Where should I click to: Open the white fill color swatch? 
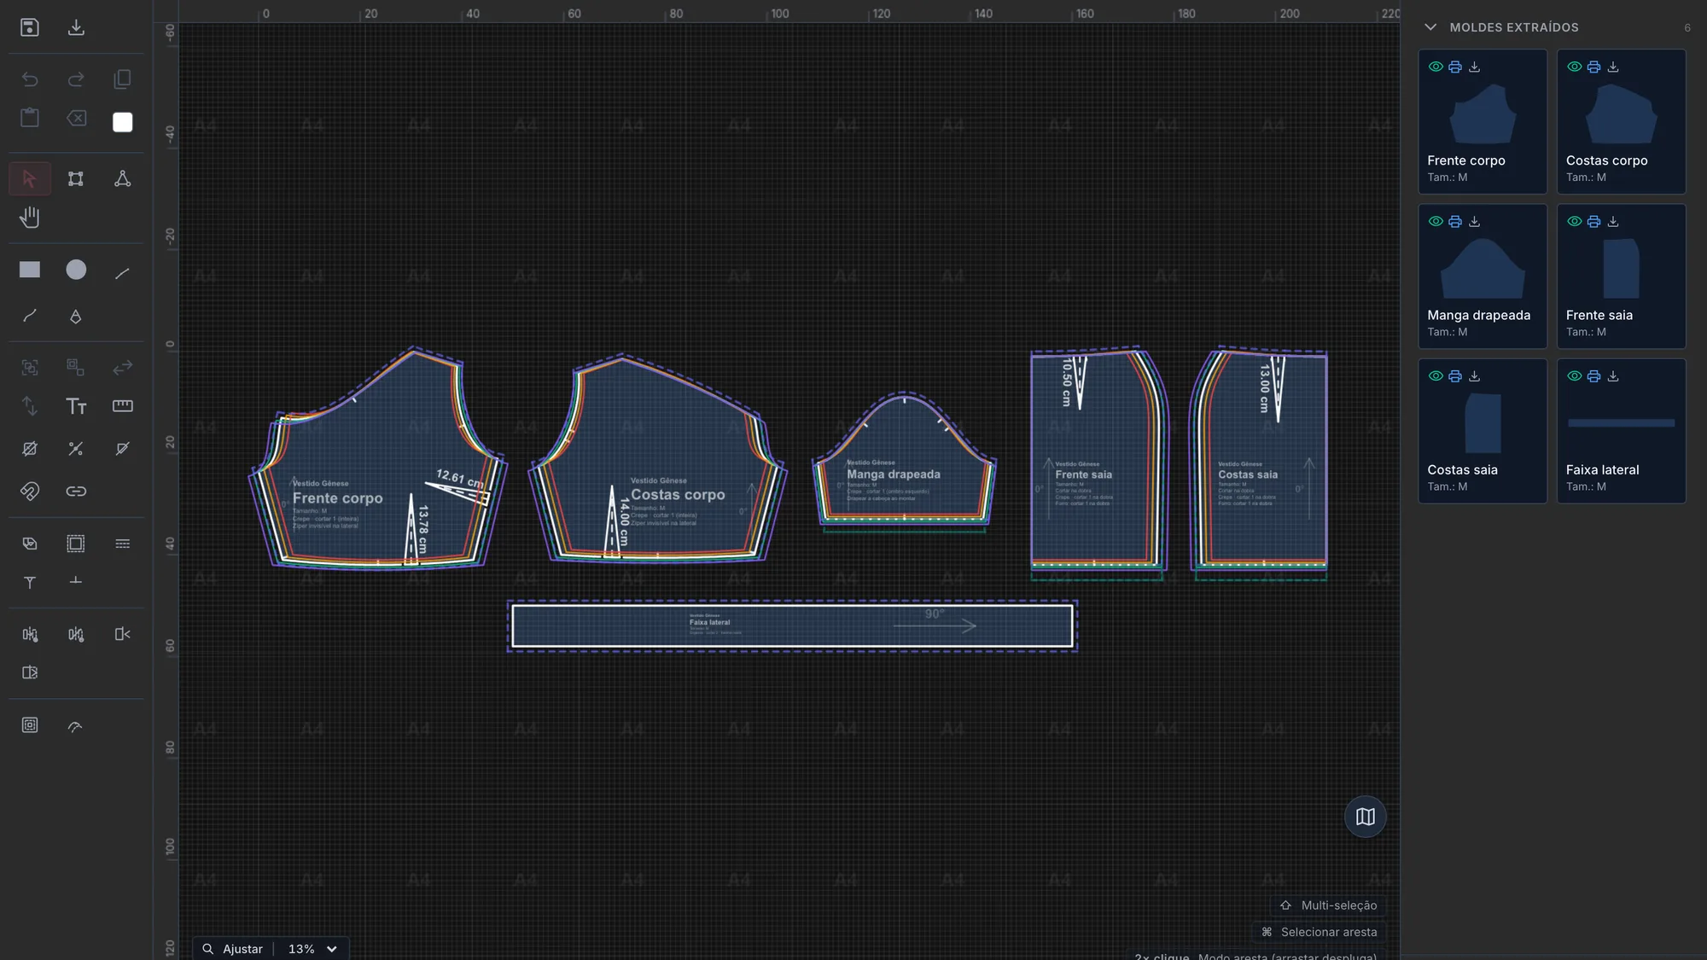coord(123,122)
